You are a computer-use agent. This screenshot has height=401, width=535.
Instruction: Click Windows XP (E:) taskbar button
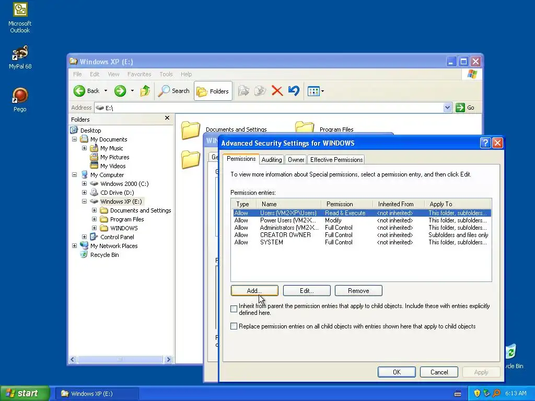click(x=97, y=394)
